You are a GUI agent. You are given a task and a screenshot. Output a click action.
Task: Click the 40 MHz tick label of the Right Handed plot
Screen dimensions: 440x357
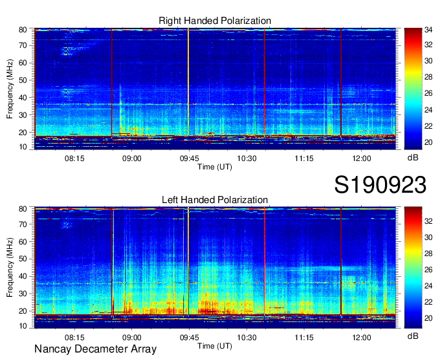click(x=23, y=98)
